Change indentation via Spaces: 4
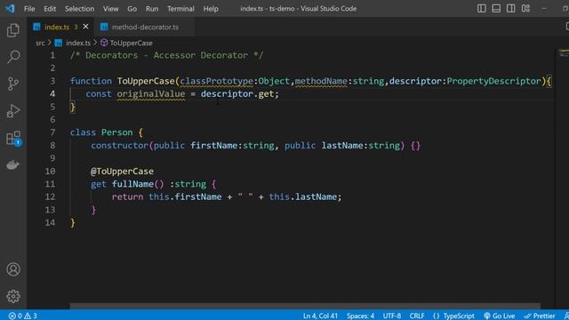 (360, 316)
